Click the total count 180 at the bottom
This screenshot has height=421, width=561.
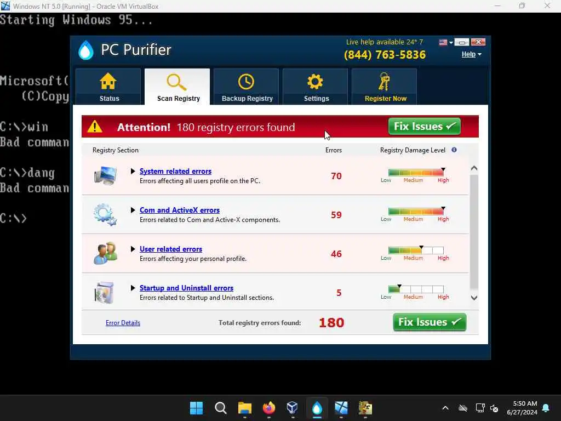[x=331, y=323]
